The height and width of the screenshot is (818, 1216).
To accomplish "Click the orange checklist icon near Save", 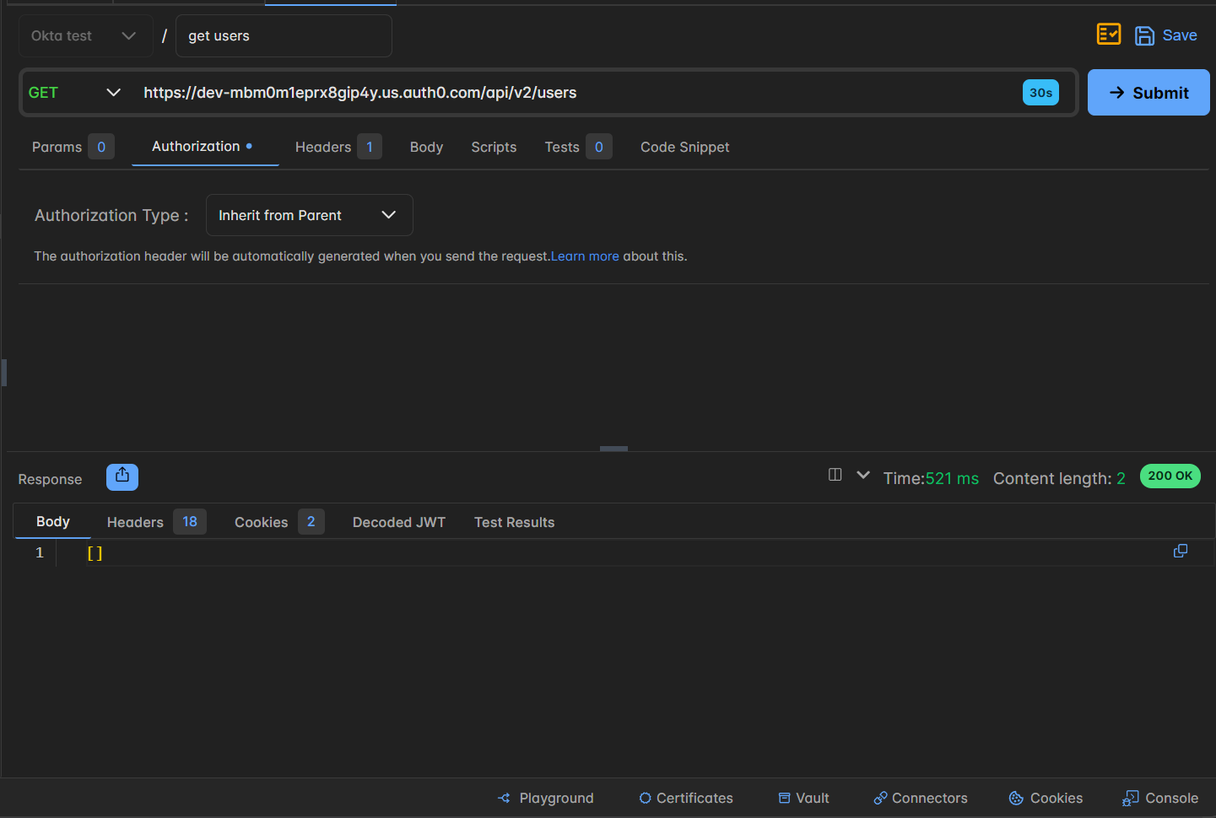I will 1108,35.
